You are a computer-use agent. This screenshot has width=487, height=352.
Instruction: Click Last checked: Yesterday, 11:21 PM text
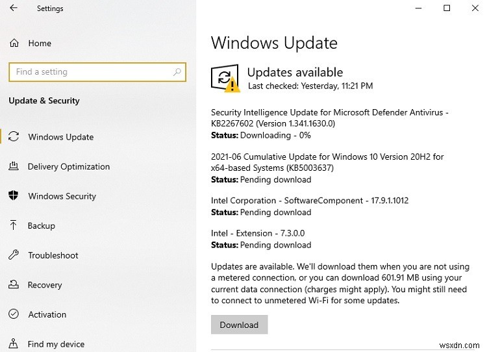point(310,86)
